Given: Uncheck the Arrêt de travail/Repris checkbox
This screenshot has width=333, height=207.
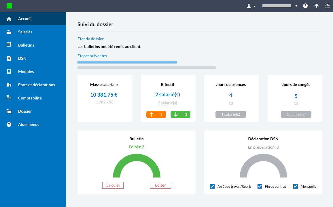Looking at the screenshot, I should coord(212,186).
